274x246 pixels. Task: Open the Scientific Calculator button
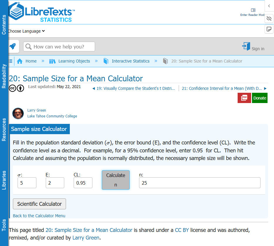[40, 204]
